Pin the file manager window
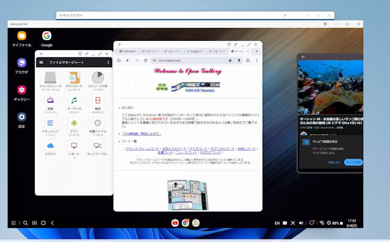390x242 pixels. (87, 54)
